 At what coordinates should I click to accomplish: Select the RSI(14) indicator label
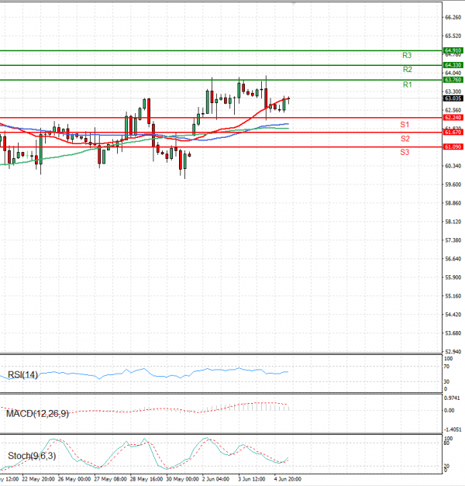click(x=22, y=374)
